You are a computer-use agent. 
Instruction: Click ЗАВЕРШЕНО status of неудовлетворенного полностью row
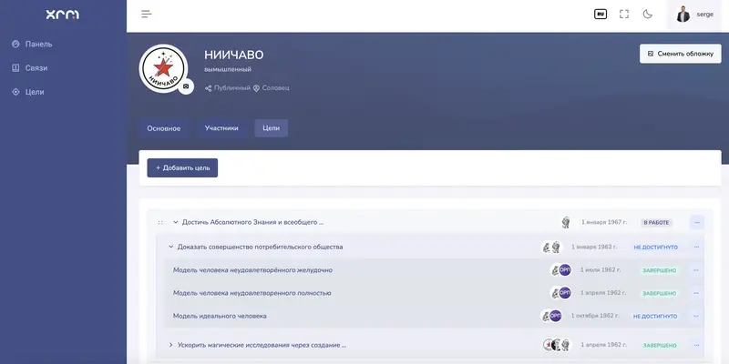[659, 293]
